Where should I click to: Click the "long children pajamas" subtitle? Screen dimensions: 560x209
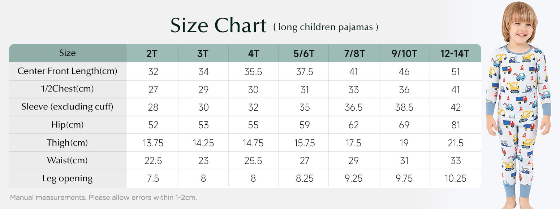[326, 27]
